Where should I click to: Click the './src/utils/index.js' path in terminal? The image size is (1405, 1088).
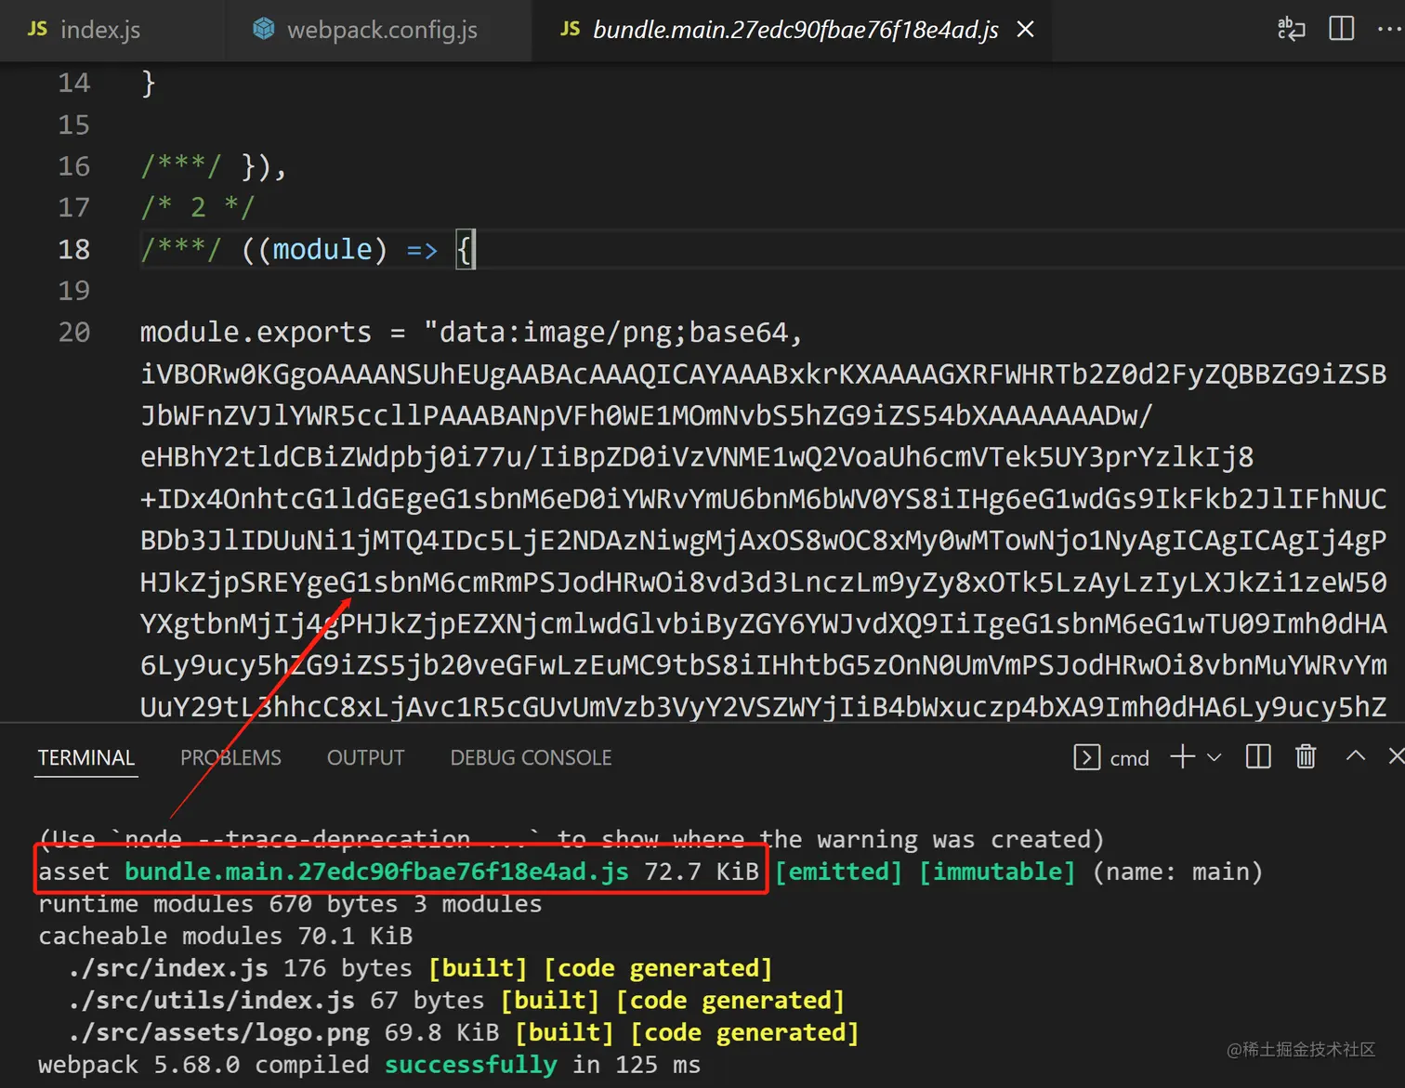[x=211, y=1000]
